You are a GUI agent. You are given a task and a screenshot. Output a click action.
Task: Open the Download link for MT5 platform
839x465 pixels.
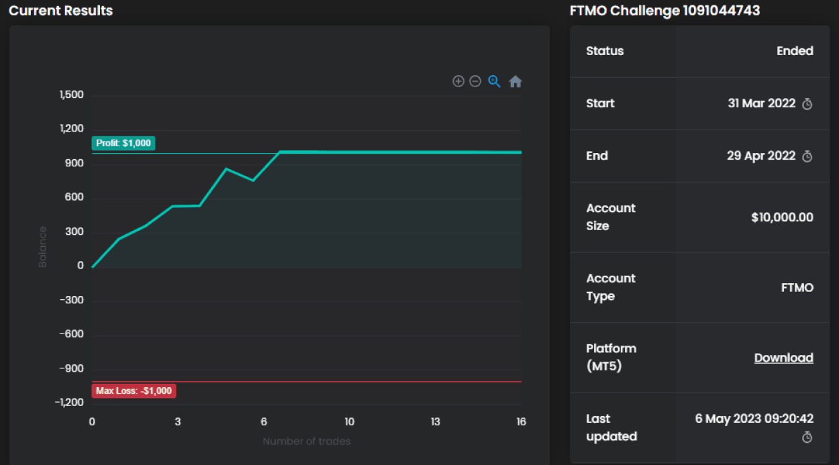tap(783, 358)
